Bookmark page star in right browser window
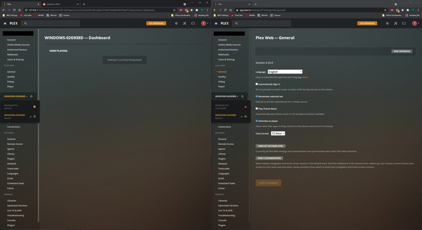 (x=385, y=10)
